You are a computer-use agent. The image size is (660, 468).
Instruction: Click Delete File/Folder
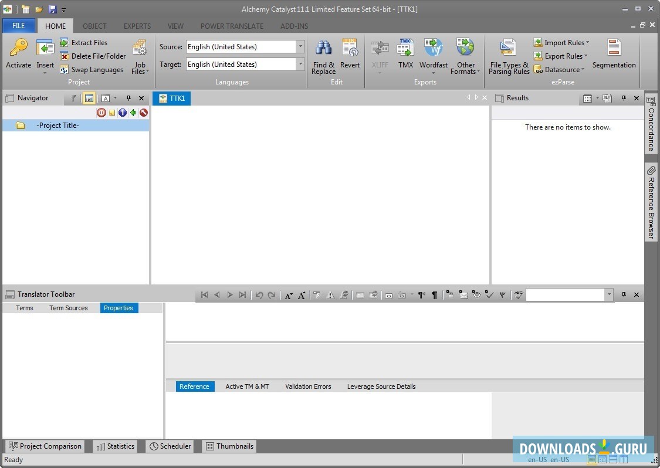(x=93, y=56)
